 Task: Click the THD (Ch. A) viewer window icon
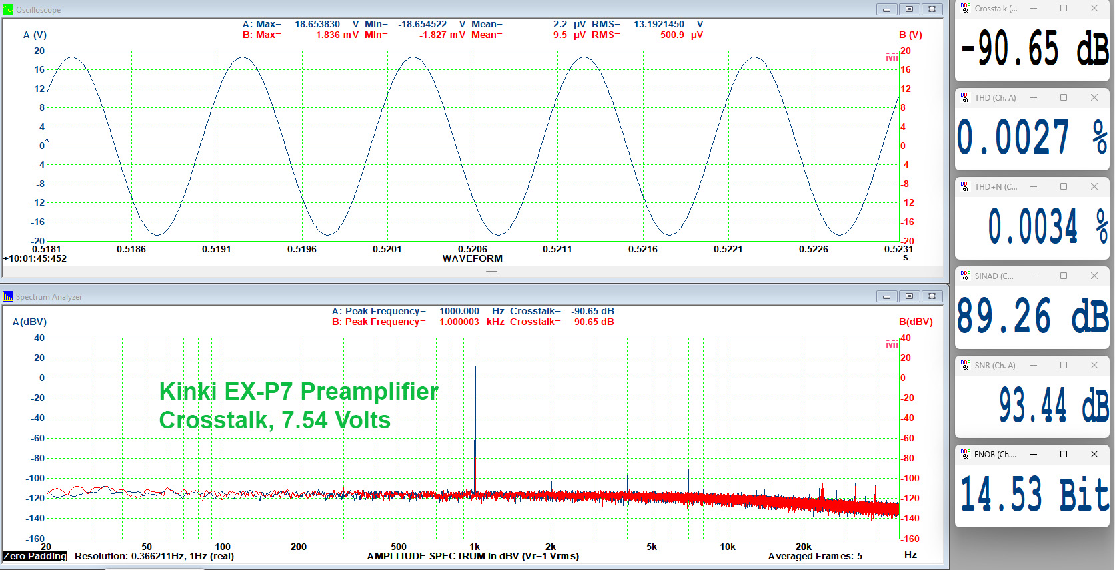pos(965,97)
